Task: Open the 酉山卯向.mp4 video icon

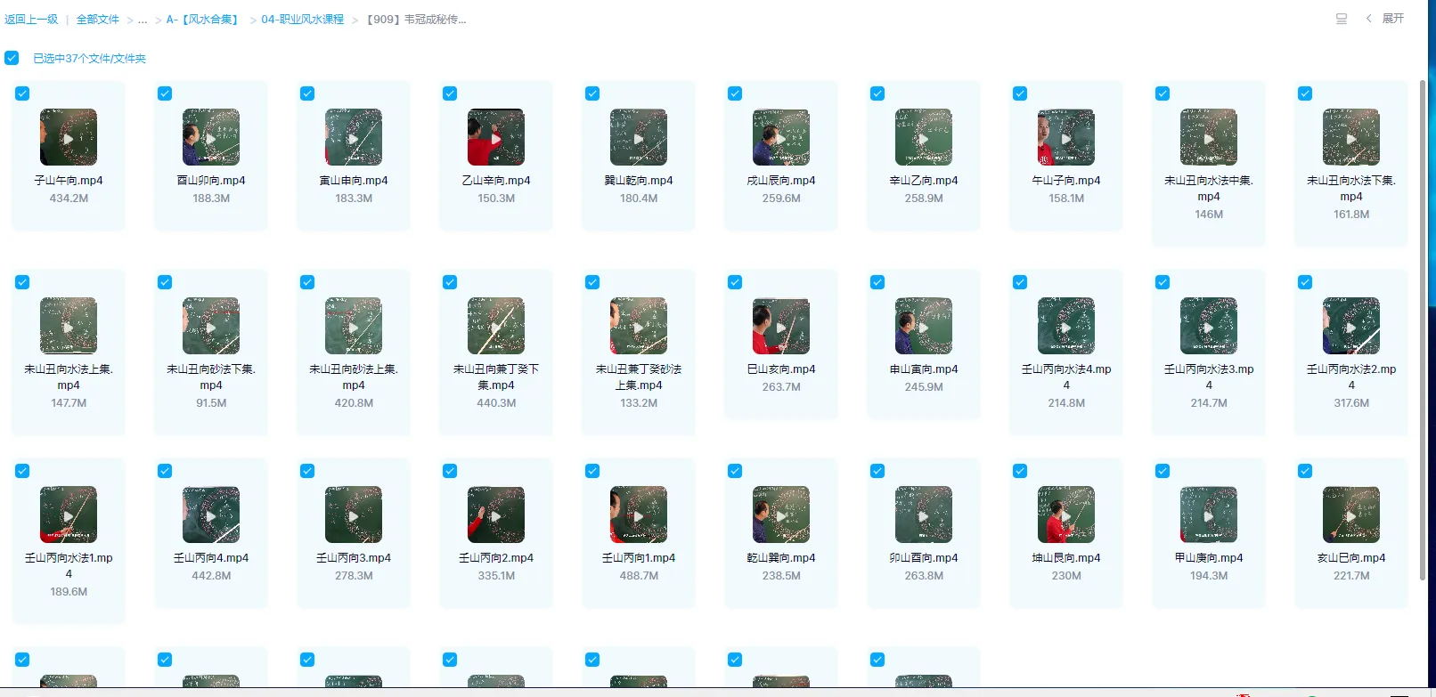Action: [x=211, y=137]
